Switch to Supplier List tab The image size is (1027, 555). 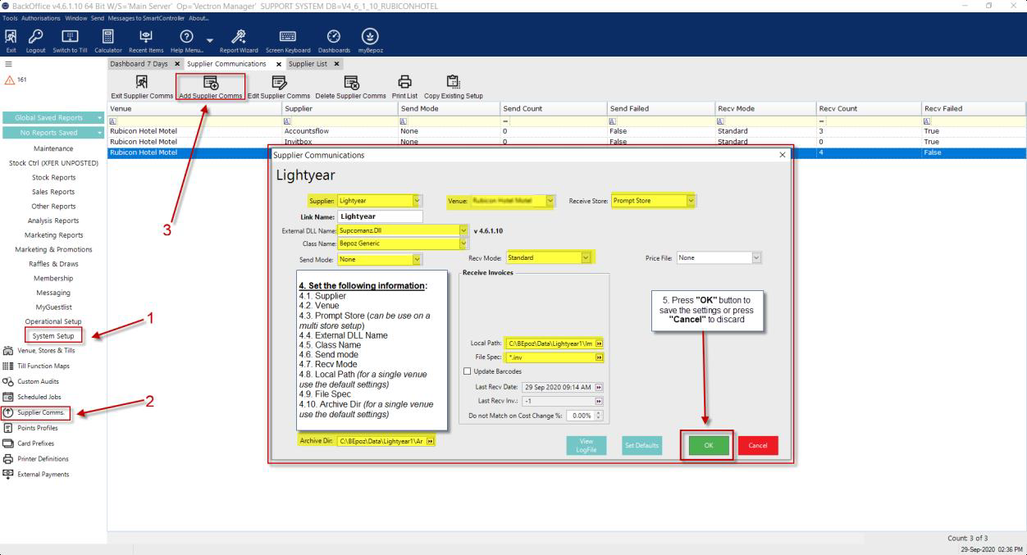pyautogui.click(x=308, y=64)
